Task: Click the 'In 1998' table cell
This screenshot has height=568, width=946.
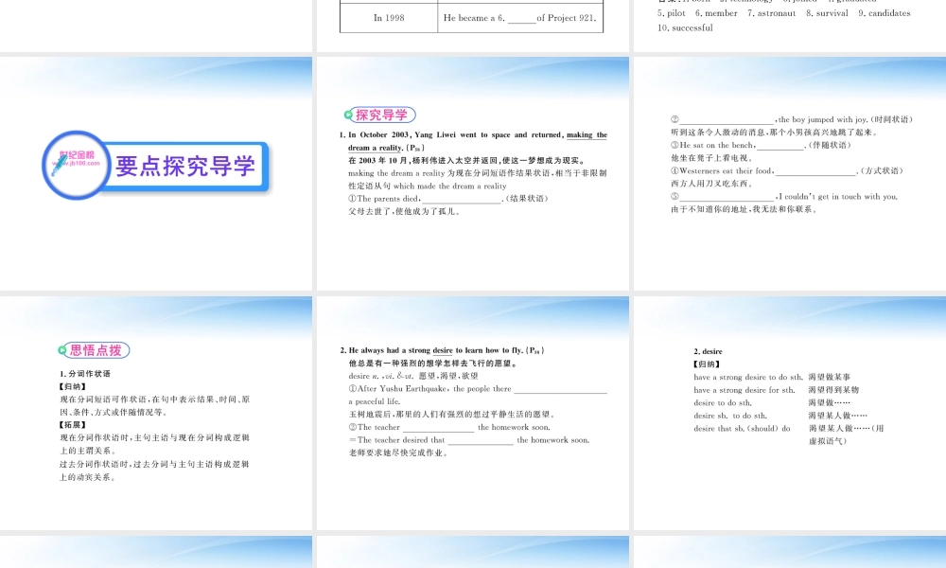Action: [389, 17]
